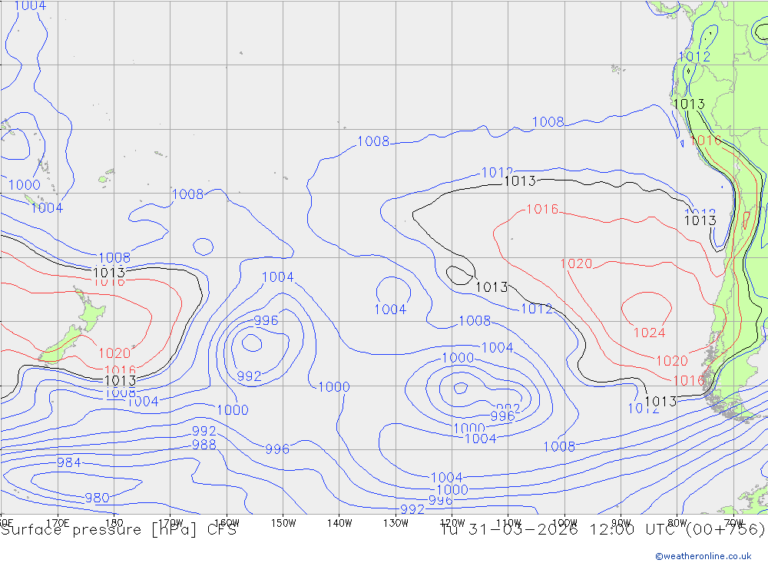This screenshot has width=768, height=563.
Task: Click the 80W longitude label
Action: (x=677, y=523)
